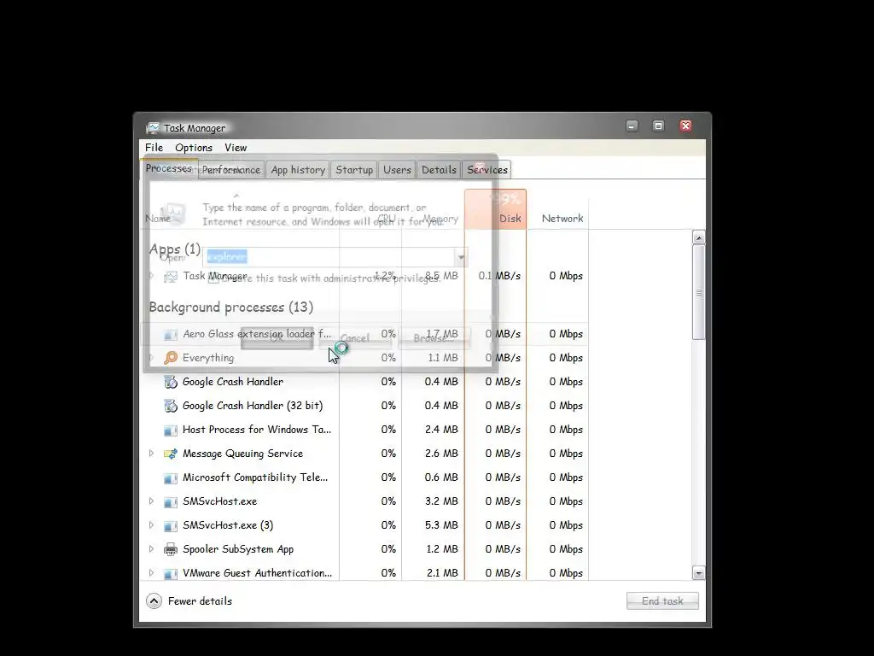Click the scrollbar down arrow
Image resolution: width=874 pixels, height=656 pixels.
698,573
